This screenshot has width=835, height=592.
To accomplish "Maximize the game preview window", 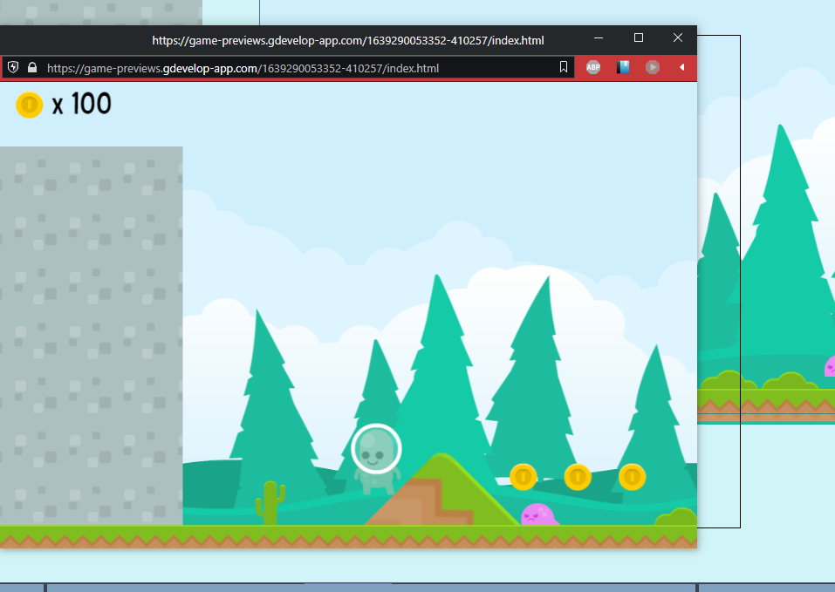I will 639,37.
